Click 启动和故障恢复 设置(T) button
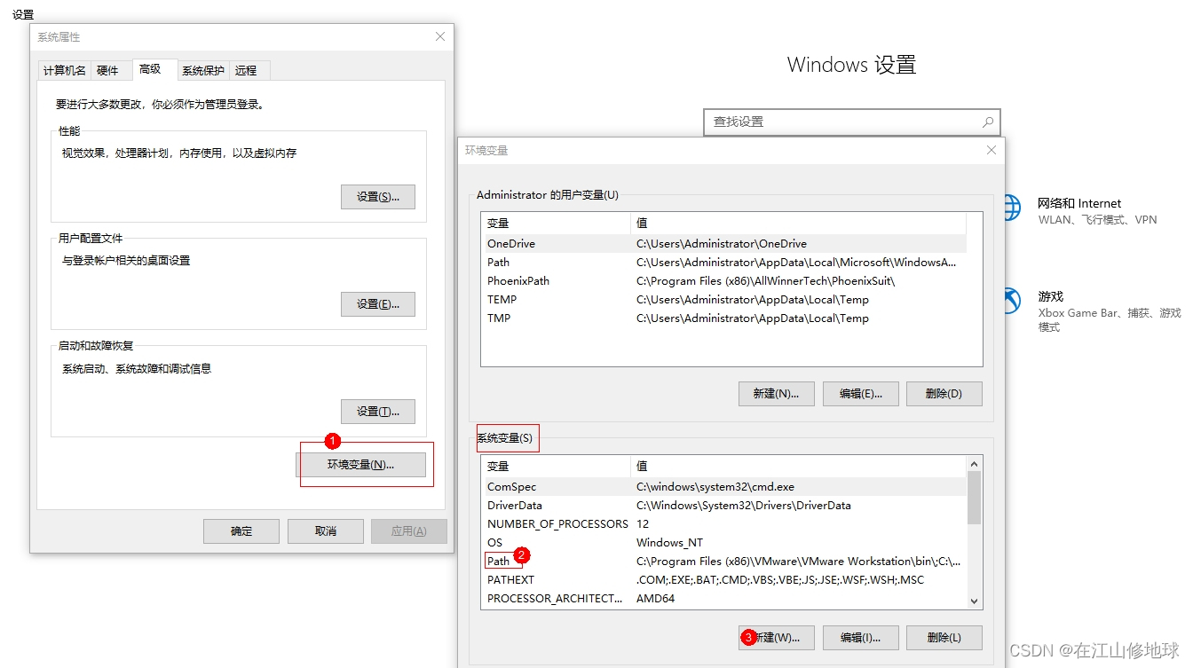1193x668 pixels. coord(378,411)
